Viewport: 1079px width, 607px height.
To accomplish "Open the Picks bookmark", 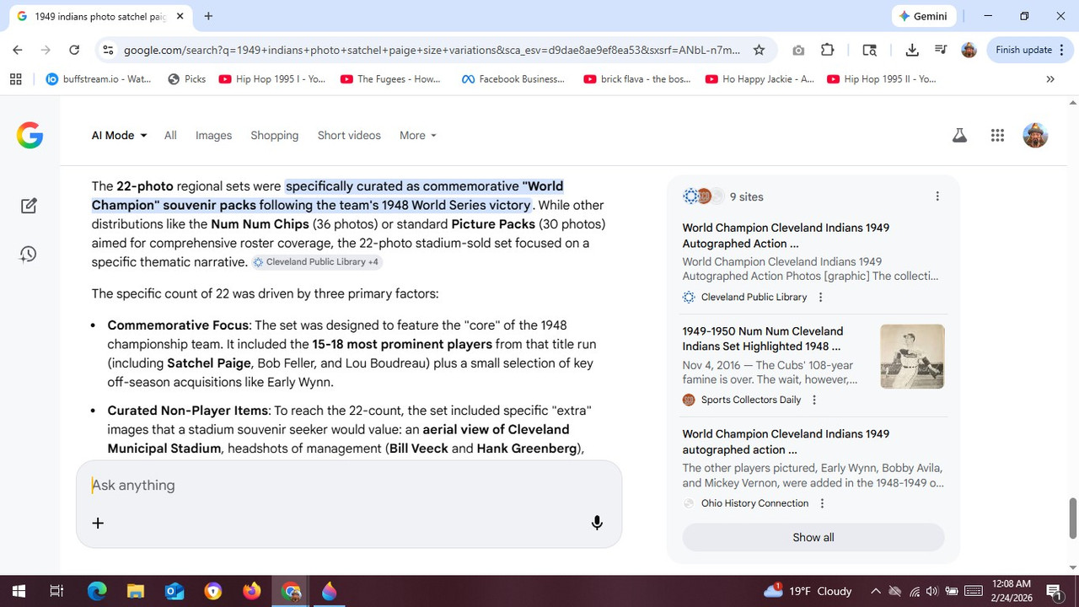I will pos(186,79).
